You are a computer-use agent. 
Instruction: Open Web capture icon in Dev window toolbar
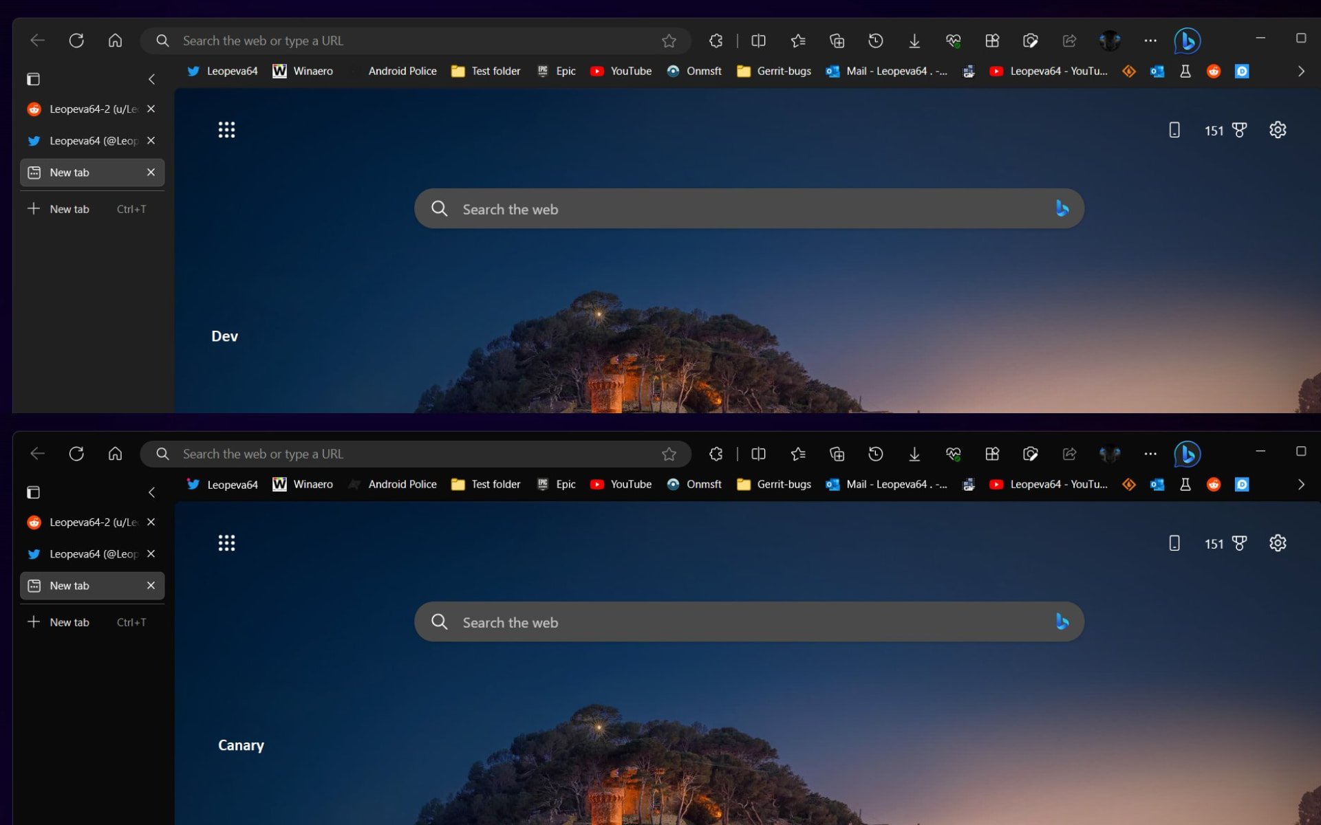(x=1030, y=41)
